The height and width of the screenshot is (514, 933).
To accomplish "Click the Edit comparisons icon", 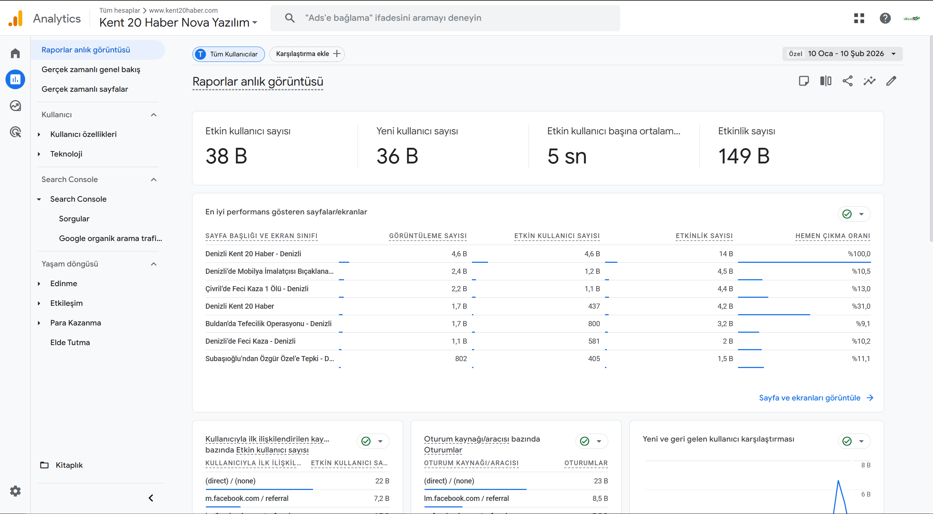I will pyautogui.click(x=825, y=81).
